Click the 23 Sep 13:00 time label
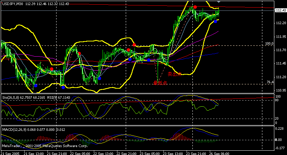 (173, 154)
